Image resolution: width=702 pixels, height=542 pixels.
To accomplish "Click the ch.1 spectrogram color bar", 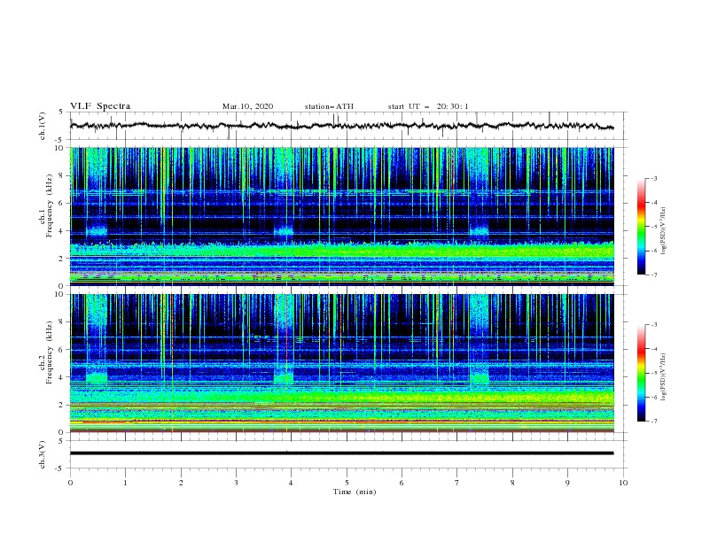I will pyautogui.click(x=642, y=227).
